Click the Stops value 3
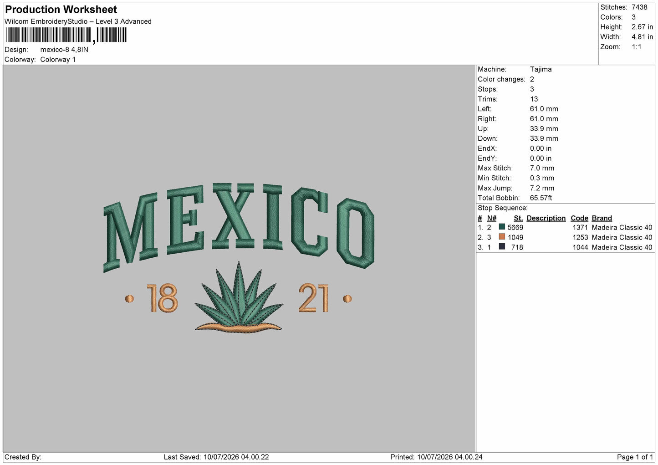Viewport: 658px width, 465px height. 532,89
